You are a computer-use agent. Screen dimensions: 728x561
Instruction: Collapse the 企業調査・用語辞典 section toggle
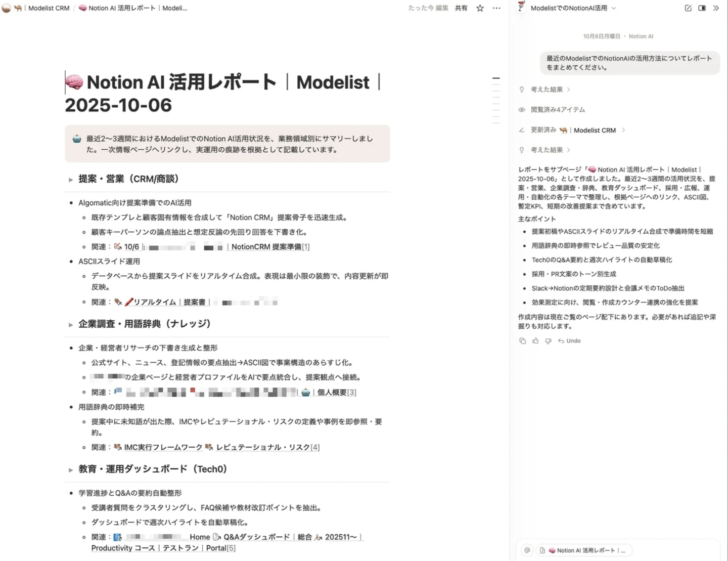(71, 325)
